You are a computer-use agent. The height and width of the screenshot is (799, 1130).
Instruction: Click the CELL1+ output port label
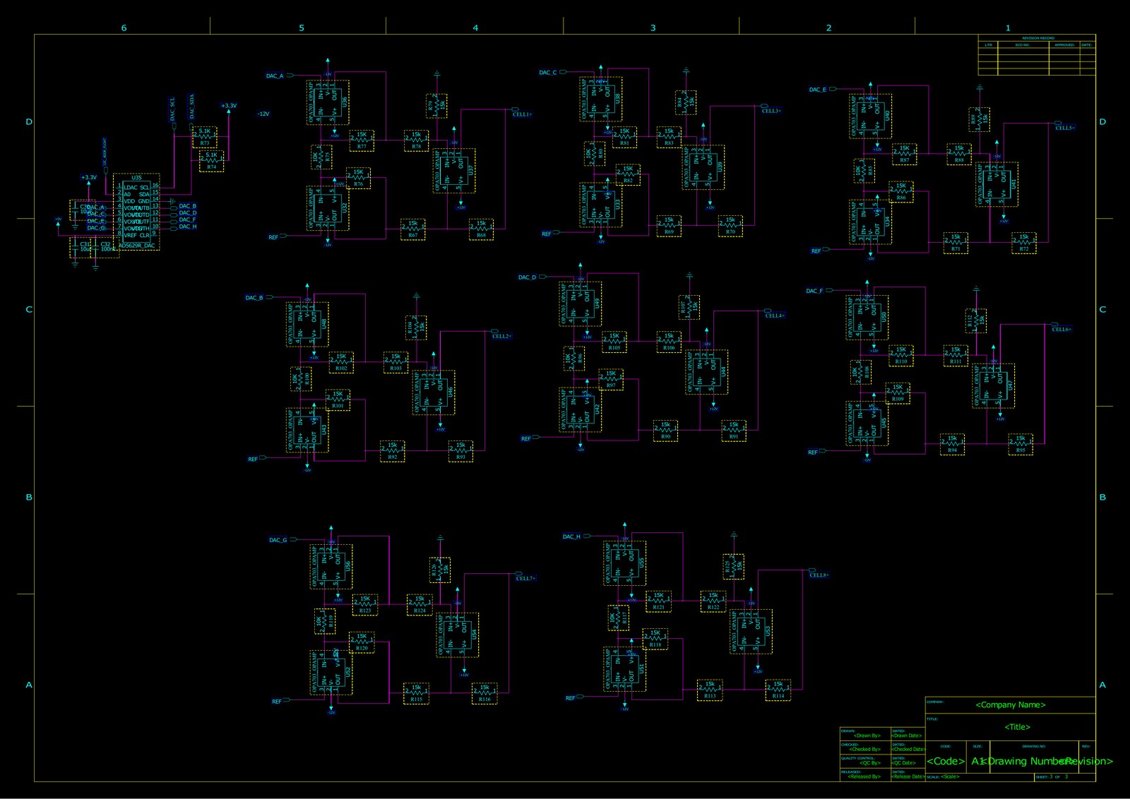[523, 114]
